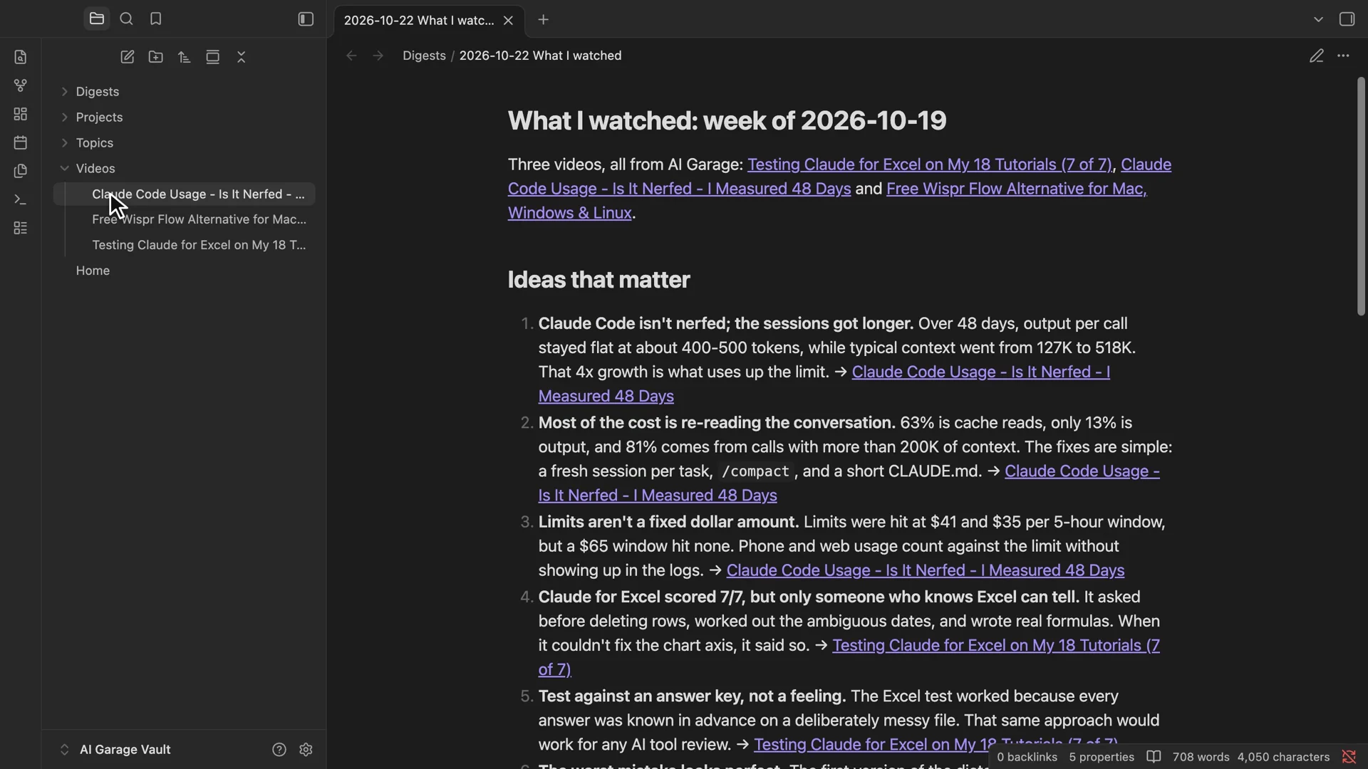Open templates ribbon icon

(21, 171)
